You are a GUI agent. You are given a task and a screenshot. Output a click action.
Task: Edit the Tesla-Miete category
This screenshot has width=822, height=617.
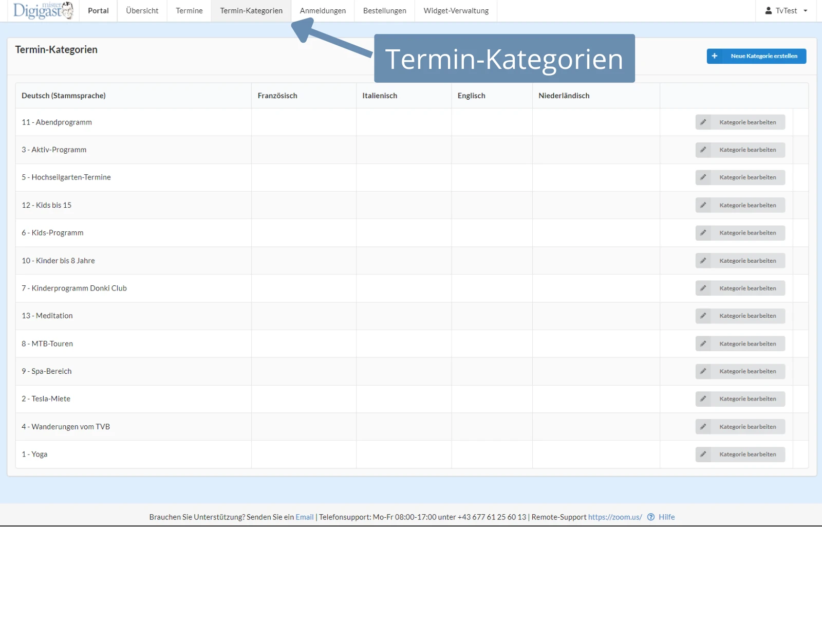[740, 398]
